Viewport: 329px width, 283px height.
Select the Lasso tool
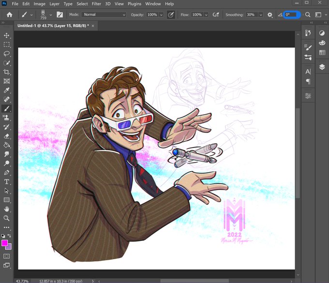click(6, 54)
